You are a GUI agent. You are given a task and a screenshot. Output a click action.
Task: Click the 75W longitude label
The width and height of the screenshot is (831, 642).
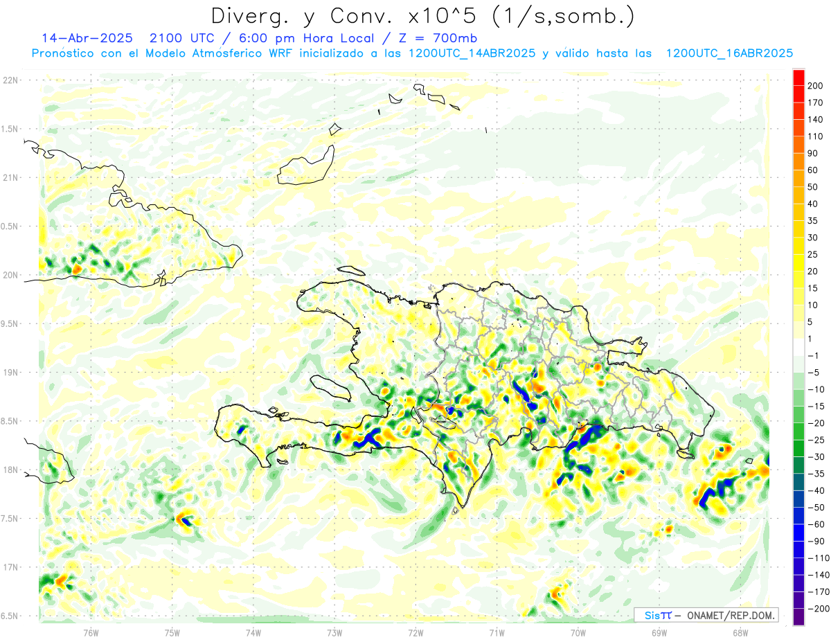point(172,633)
